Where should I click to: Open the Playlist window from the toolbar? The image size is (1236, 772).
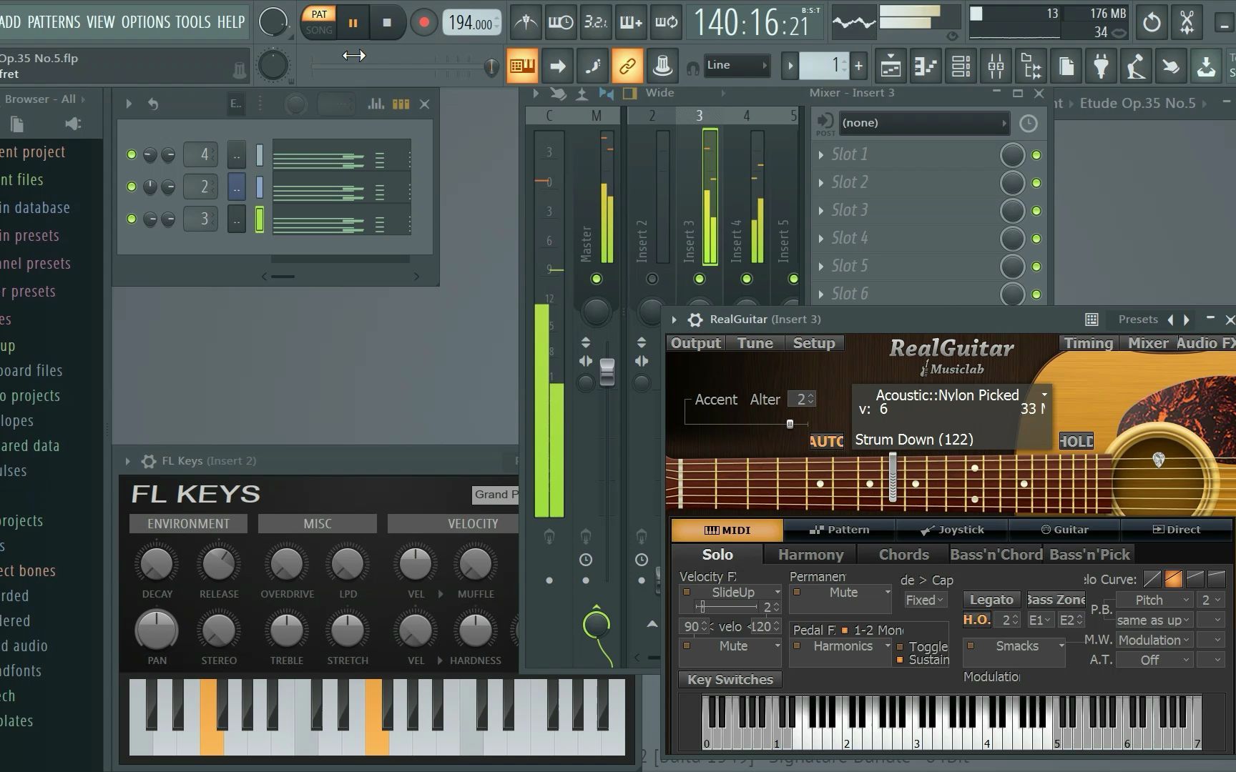pos(891,66)
